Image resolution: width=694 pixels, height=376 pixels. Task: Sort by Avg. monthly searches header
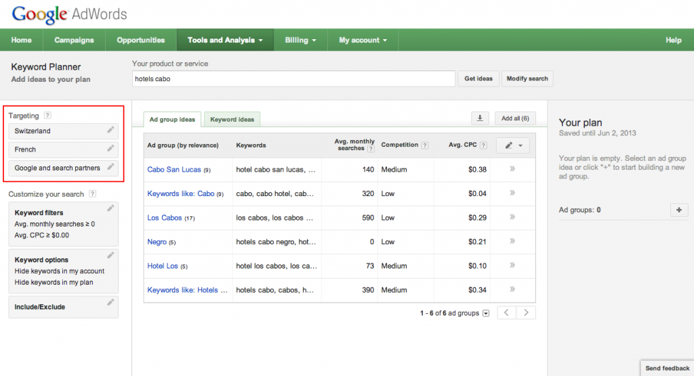point(354,145)
